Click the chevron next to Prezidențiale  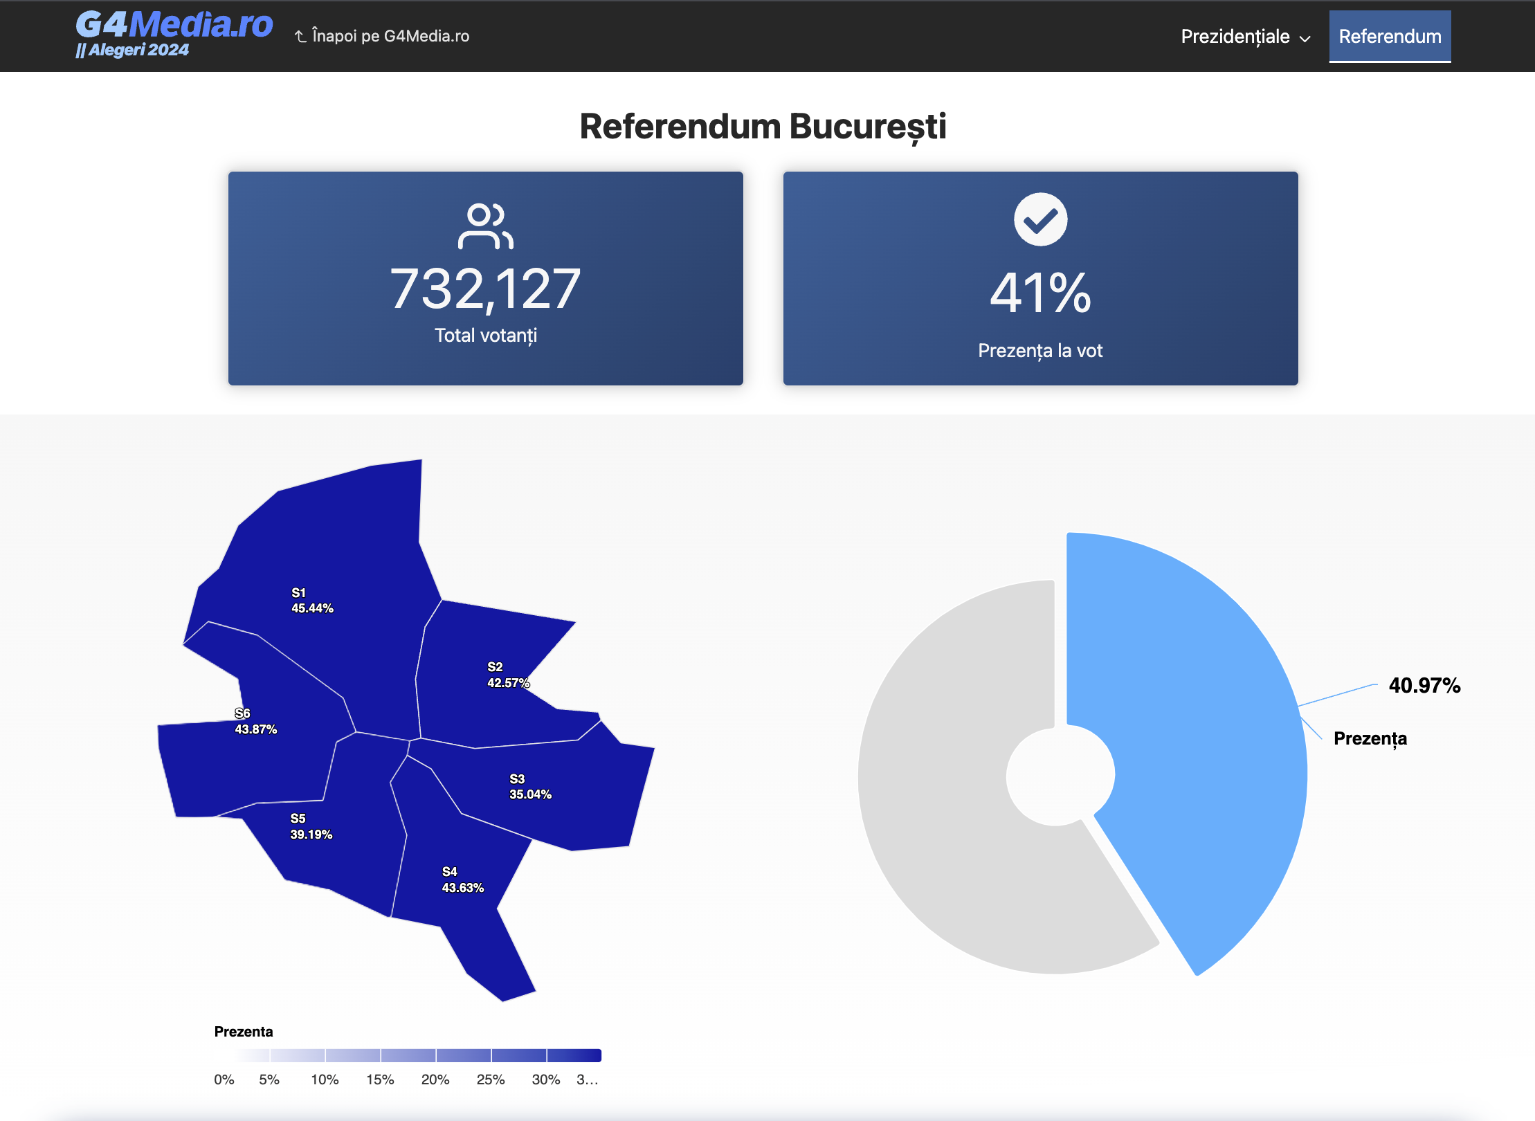(x=1305, y=39)
